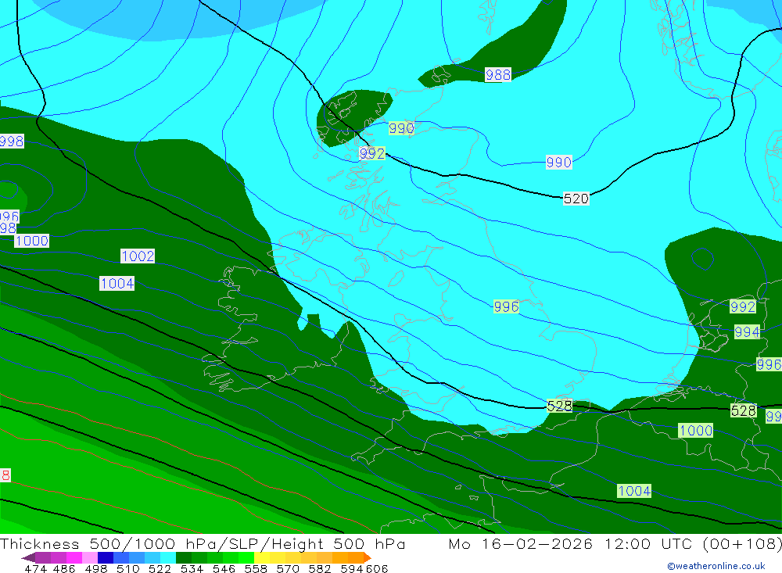Click the 520 thickness contour label
782x573 pixels.
(576, 199)
